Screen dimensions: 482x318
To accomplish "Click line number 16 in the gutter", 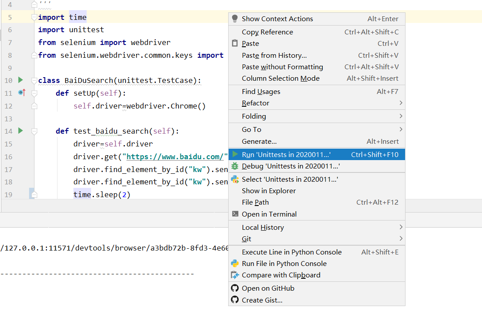I will tap(8, 157).
